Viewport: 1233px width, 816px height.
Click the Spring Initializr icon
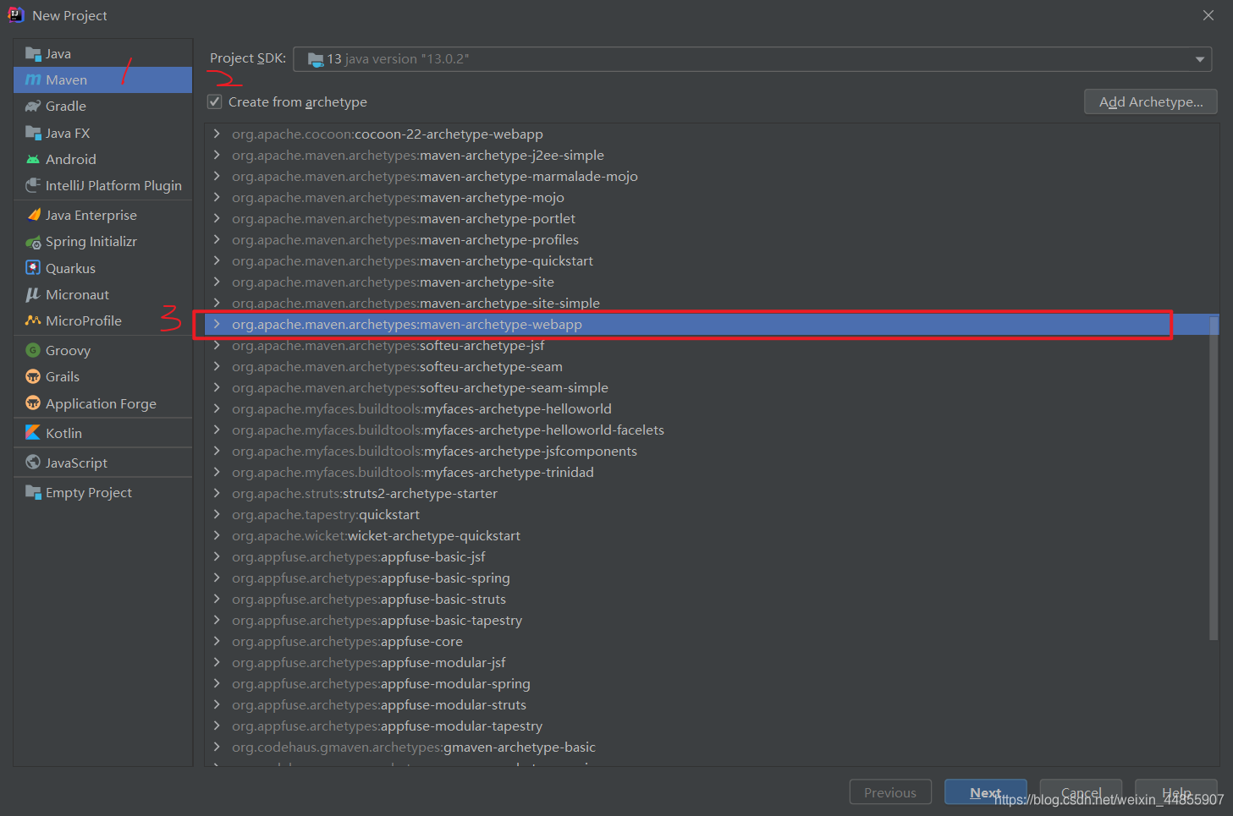click(x=33, y=242)
